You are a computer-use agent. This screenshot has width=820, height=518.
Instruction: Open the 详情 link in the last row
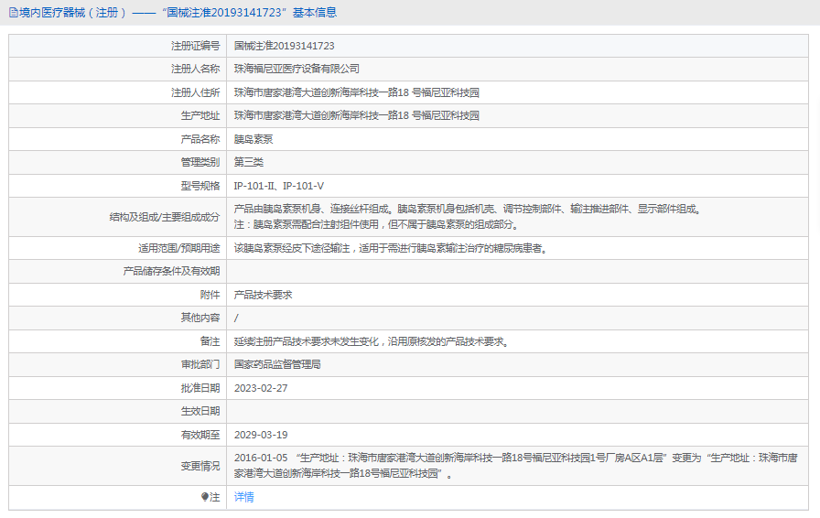[x=243, y=497]
